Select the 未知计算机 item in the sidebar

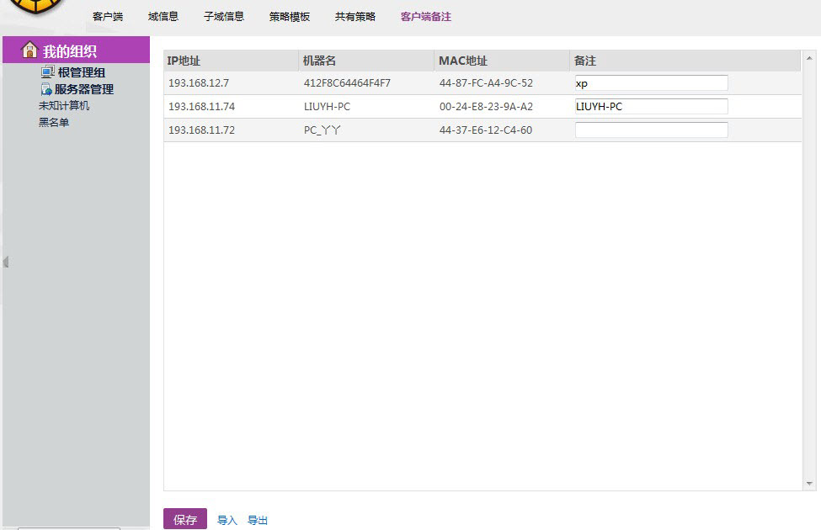click(x=64, y=106)
